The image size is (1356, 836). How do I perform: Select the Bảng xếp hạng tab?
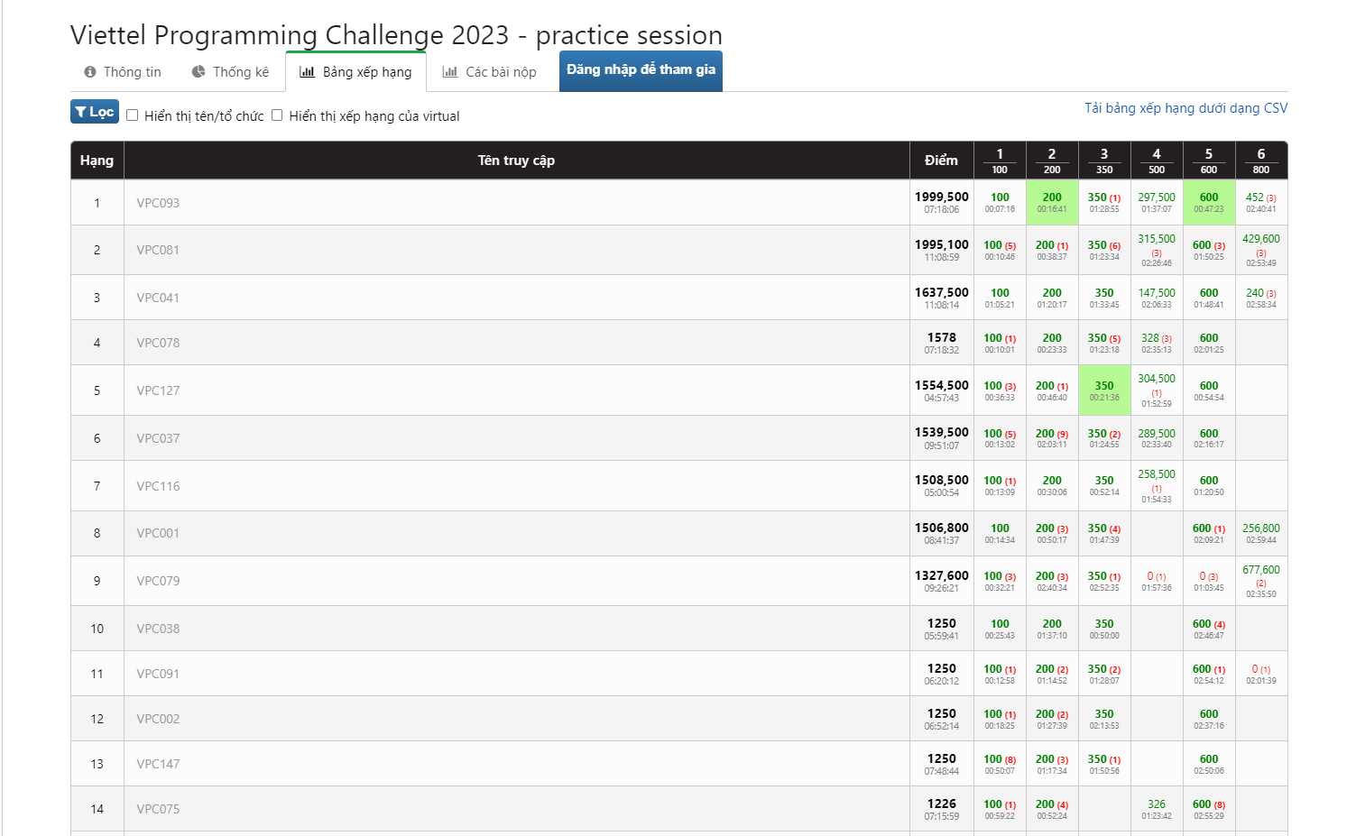pos(355,72)
